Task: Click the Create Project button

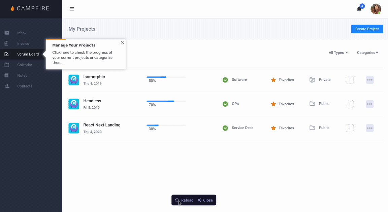Action: (367, 29)
